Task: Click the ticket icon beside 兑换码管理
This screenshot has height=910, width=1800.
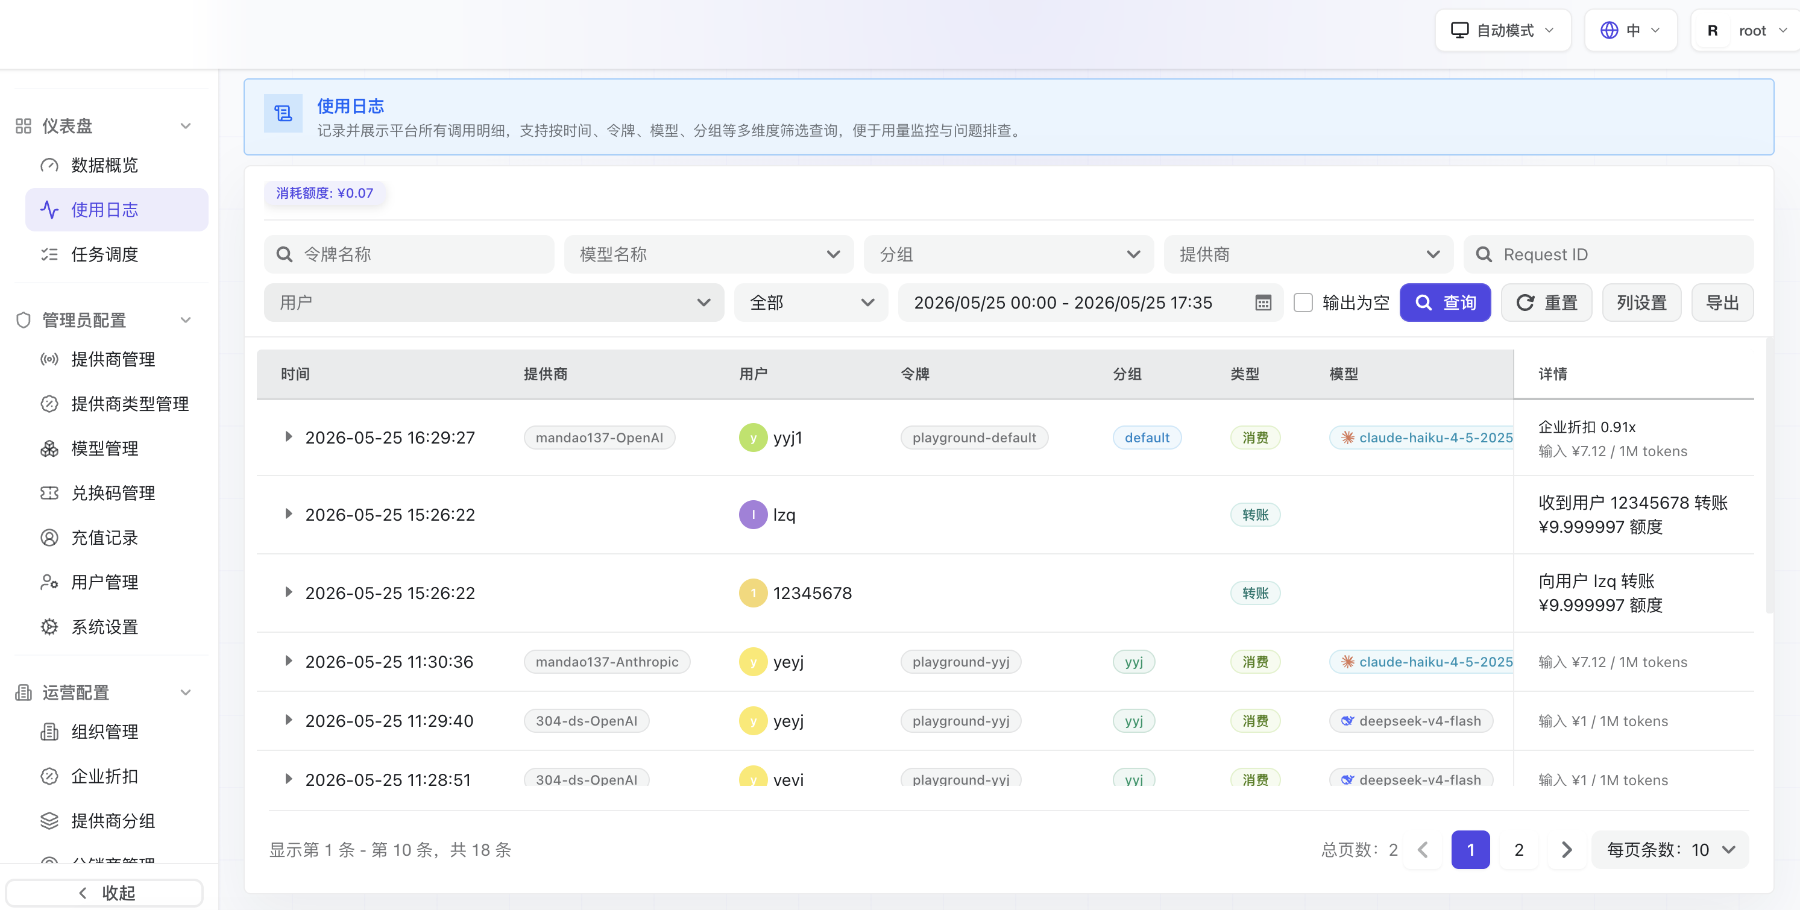Action: click(x=49, y=493)
